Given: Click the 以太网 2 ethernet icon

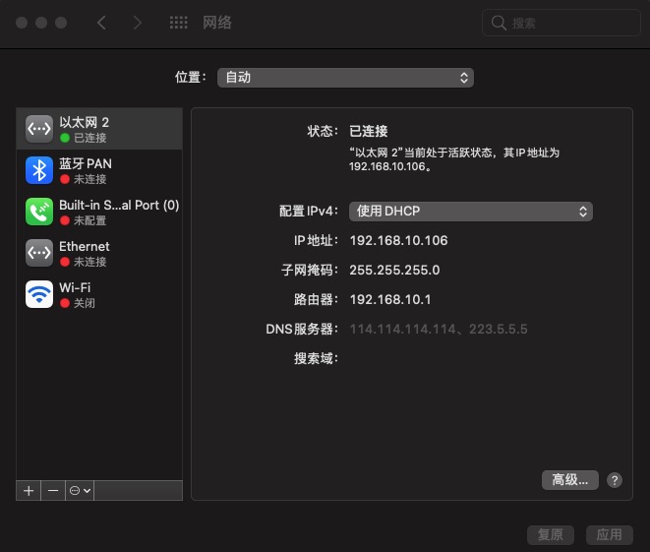Looking at the screenshot, I should (x=39, y=129).
